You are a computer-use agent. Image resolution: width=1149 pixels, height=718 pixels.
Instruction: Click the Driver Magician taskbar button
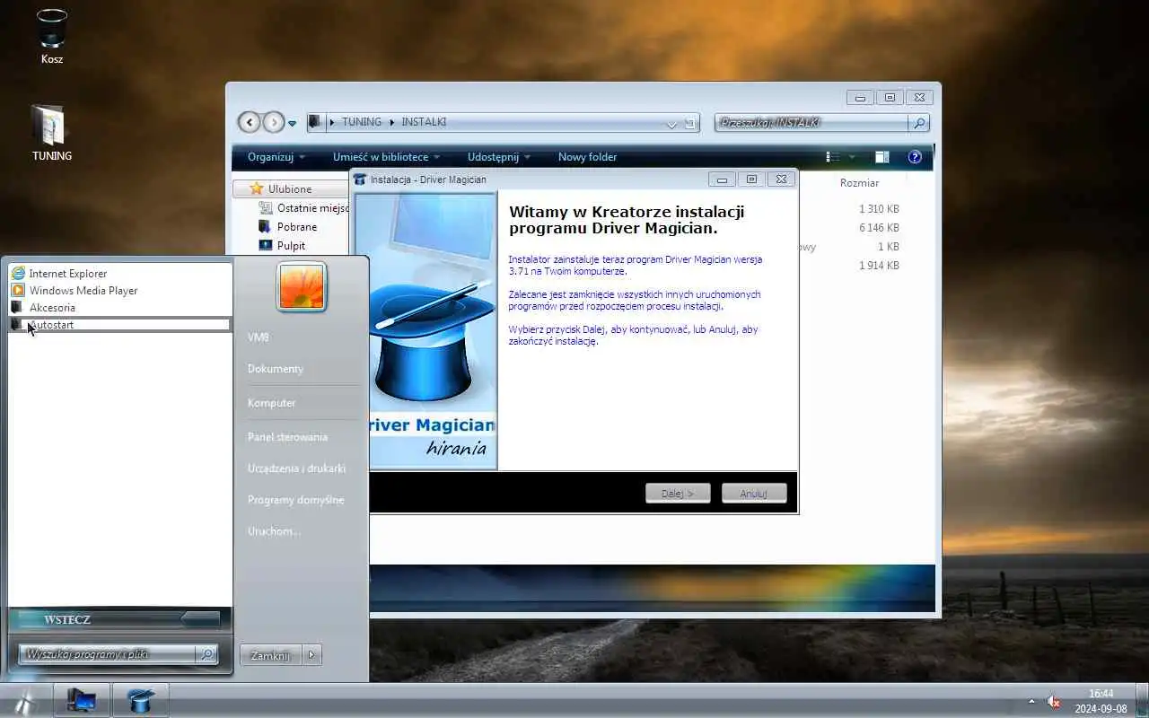coord(139,701)
